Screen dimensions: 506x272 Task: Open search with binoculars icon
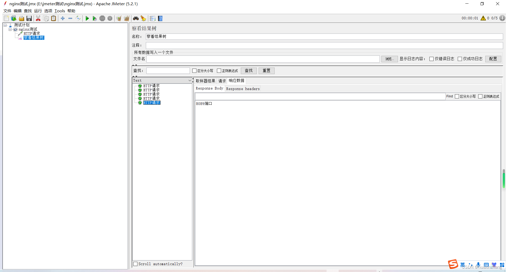(x=136, y=18)
